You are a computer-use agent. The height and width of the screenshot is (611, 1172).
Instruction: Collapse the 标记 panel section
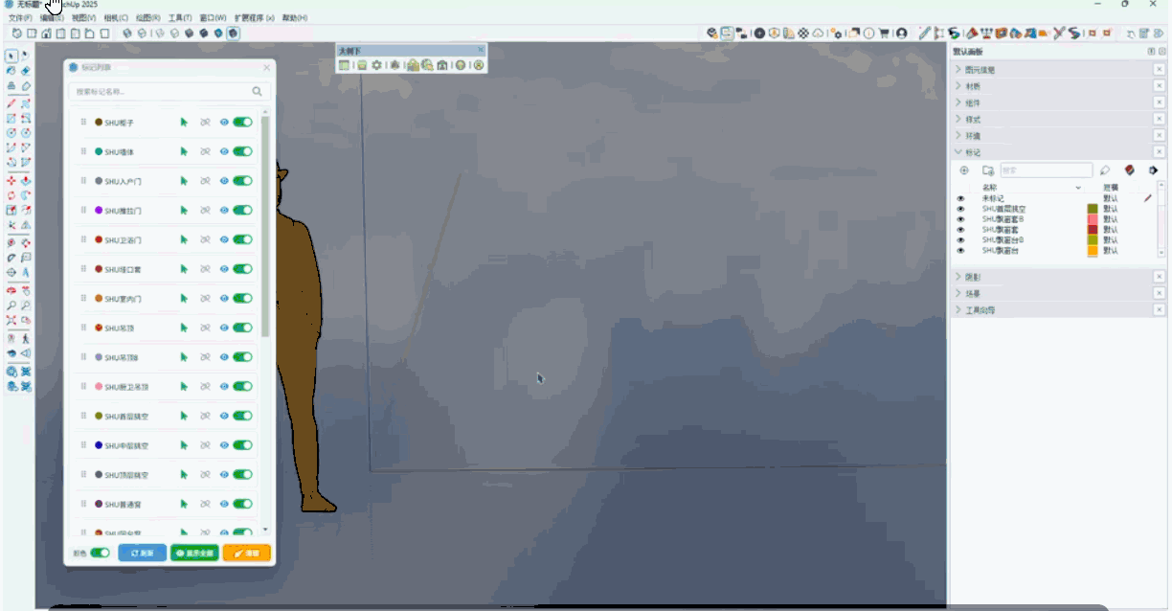(x=959, y=152)
